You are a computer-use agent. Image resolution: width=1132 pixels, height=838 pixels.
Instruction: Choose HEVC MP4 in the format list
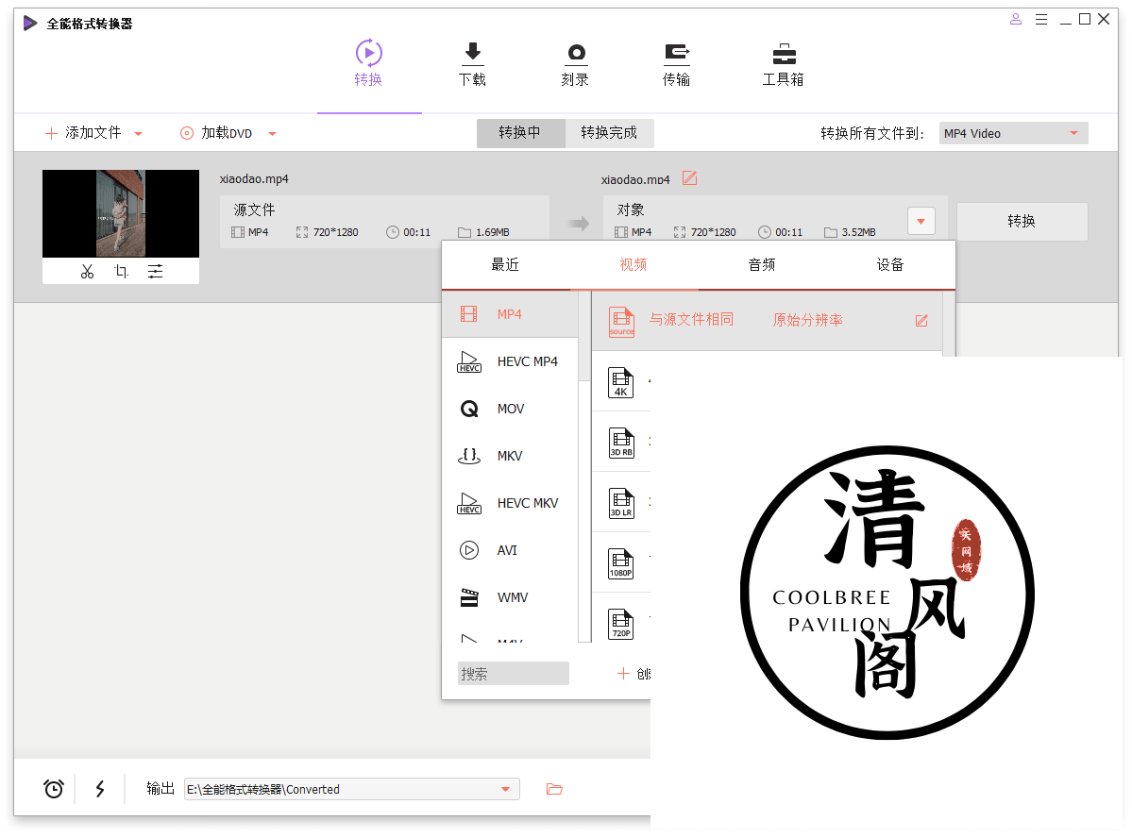click(x=510, y=361)
